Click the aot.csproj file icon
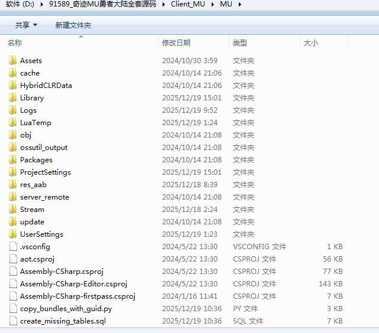This screenshot has height=333, width=379. point(13,259)
